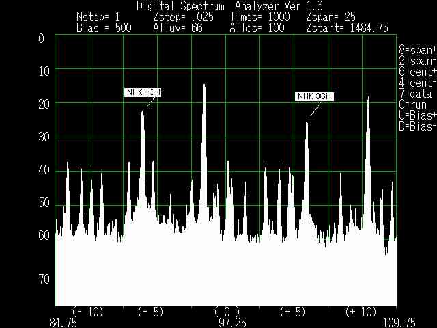
Task: Click the 0=run key command
Action: point(412,105)
